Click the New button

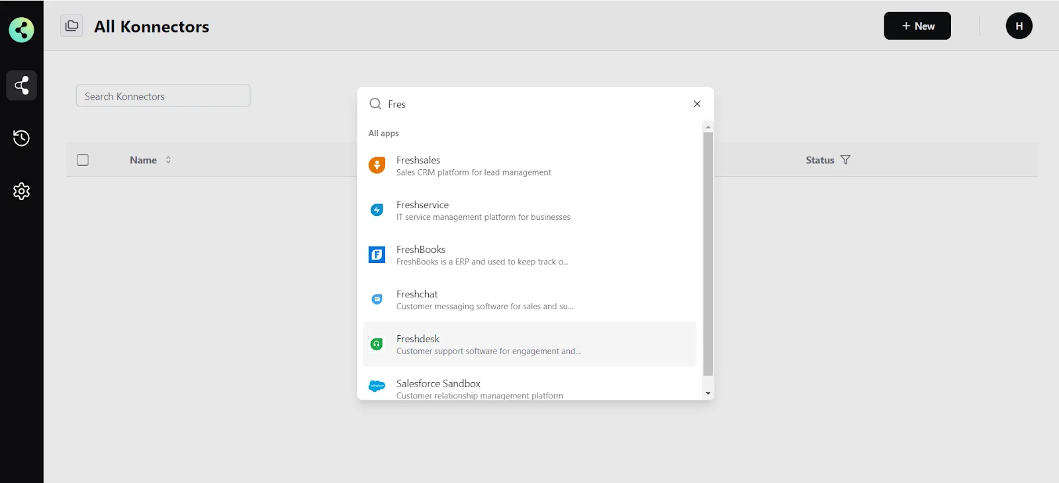coord(917,26)
